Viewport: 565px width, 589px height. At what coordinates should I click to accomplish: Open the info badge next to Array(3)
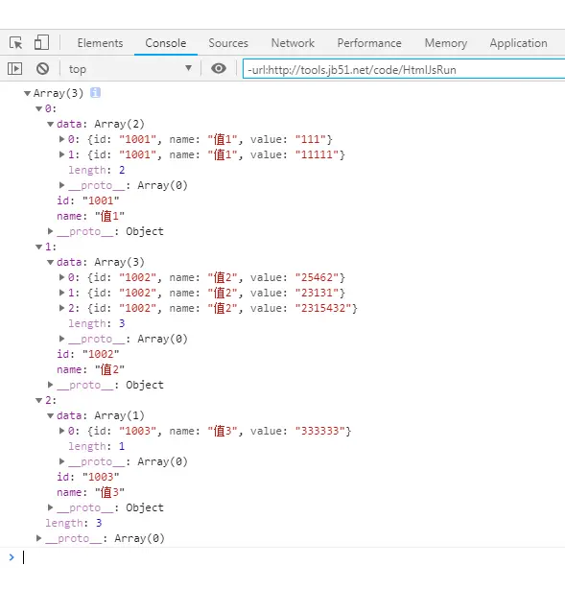95,92
